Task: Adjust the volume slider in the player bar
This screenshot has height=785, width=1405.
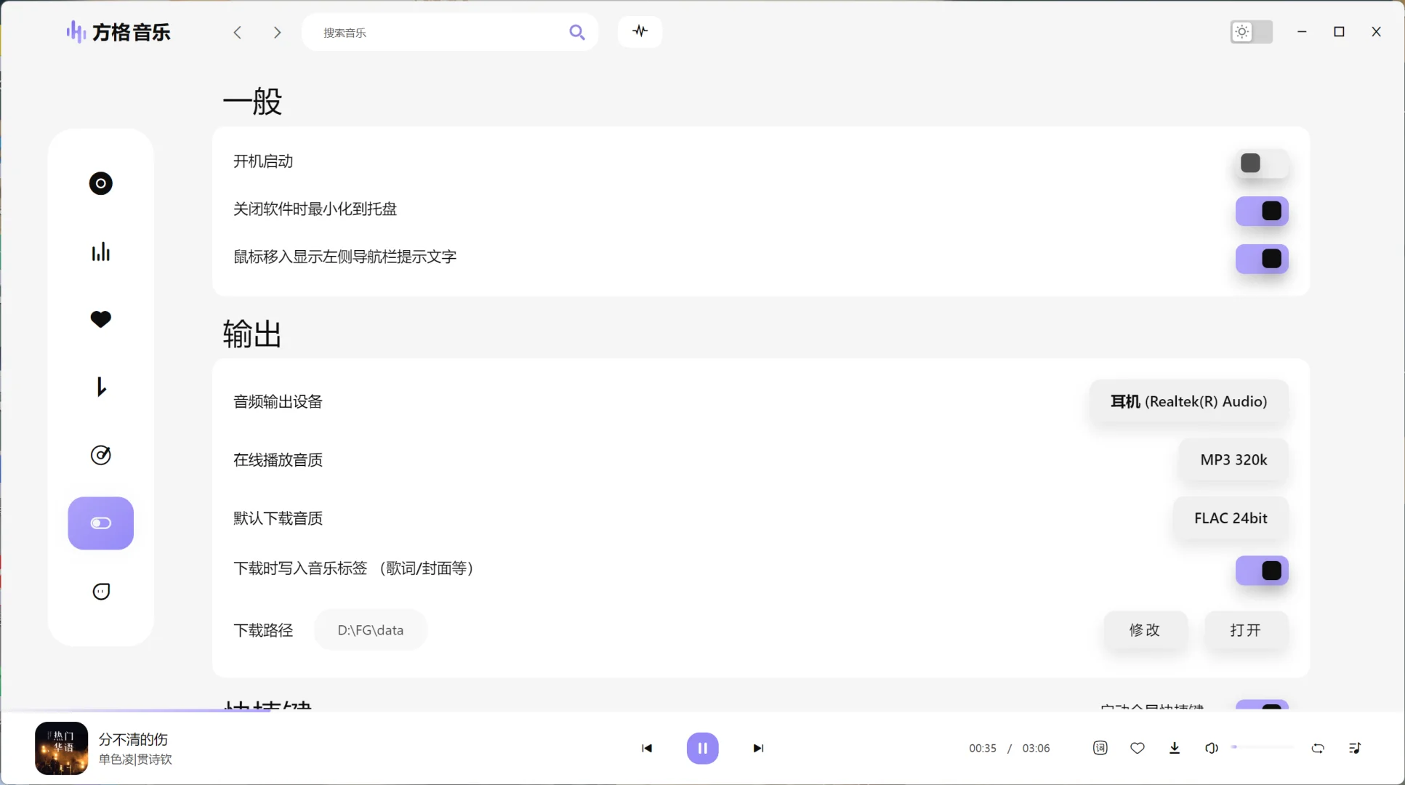Action: click(1263, 747)
